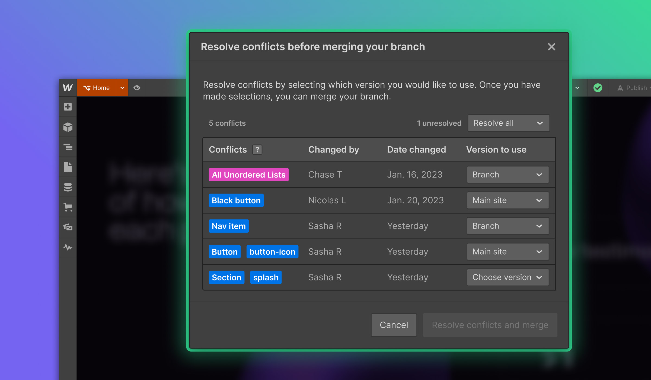Change Black button version dropdown
The width and height of the screenshot is (651, 380).
click(508, 200)
